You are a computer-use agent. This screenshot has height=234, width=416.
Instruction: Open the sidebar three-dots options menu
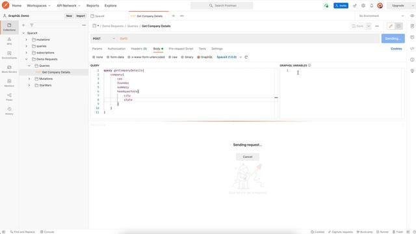click(x=84, y=25)
